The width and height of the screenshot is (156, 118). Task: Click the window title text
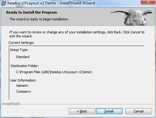(51, 3)
